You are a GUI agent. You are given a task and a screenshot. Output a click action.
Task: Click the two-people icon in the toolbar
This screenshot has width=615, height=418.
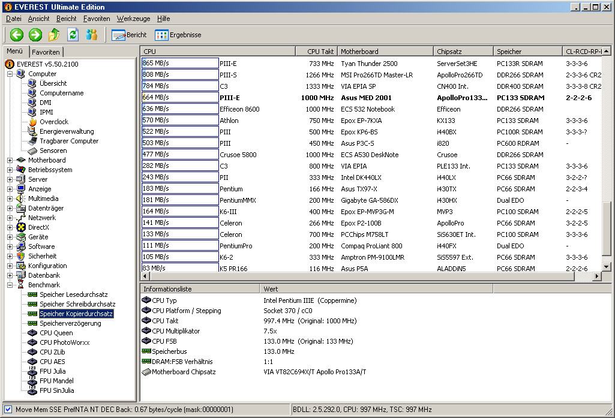tap(91, 35)
